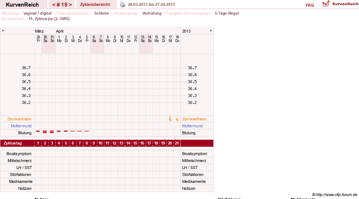Click date header '13. Sa'
359x199 pixels.
pos(143,39)
